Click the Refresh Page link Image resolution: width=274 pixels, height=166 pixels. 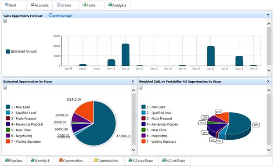[60, 16]
